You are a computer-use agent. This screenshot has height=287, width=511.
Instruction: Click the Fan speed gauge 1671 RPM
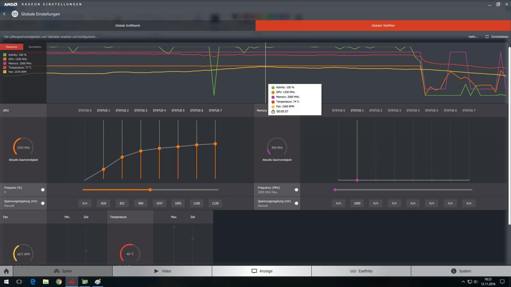23,254
